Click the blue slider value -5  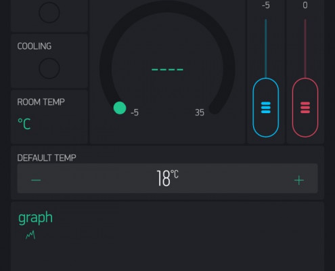(x=266, y=5)
